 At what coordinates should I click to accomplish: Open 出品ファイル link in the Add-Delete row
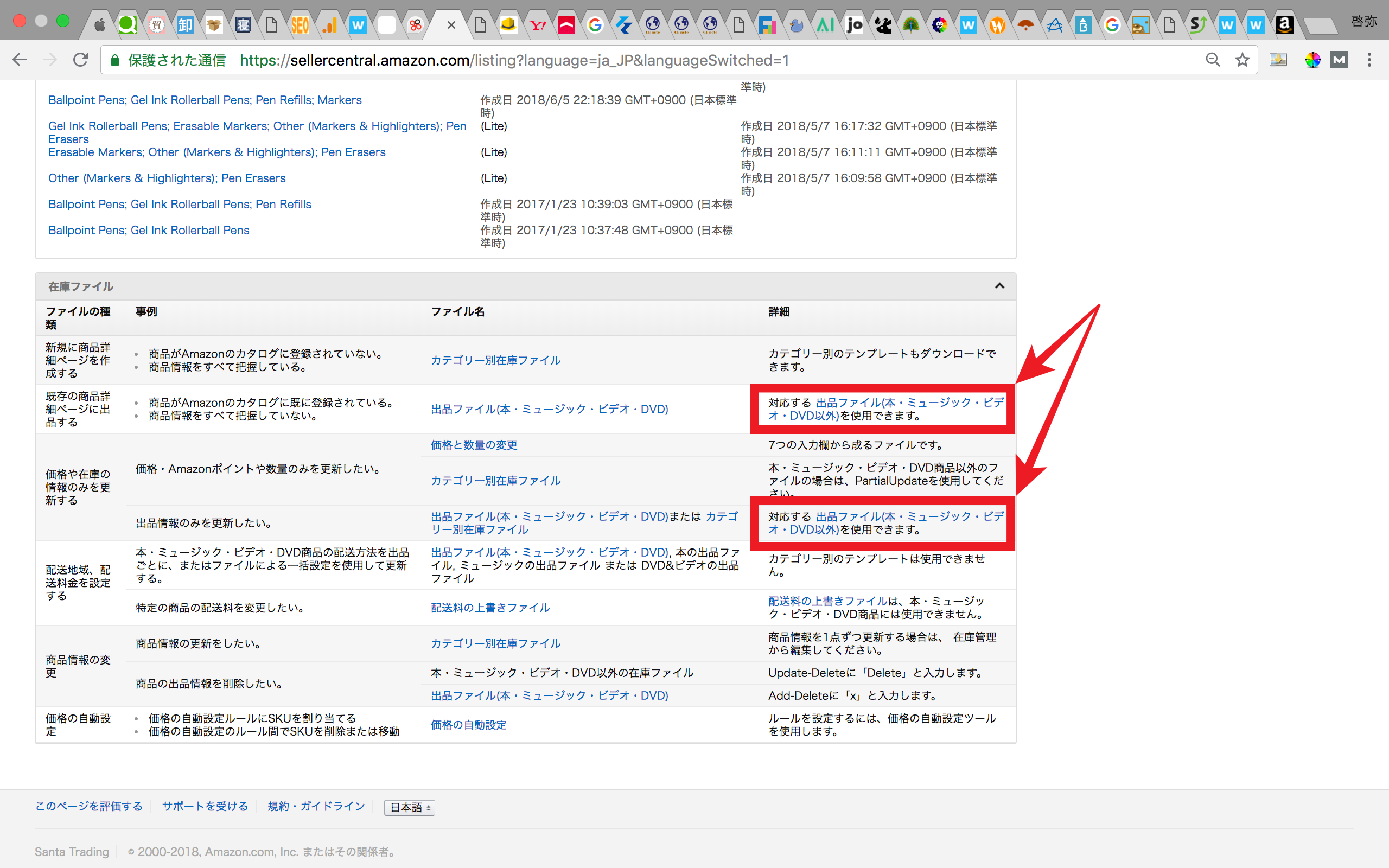549,695
